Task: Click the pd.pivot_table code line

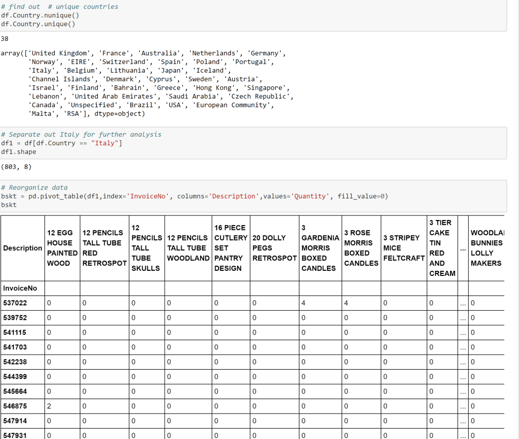Action: coord(194,196)
